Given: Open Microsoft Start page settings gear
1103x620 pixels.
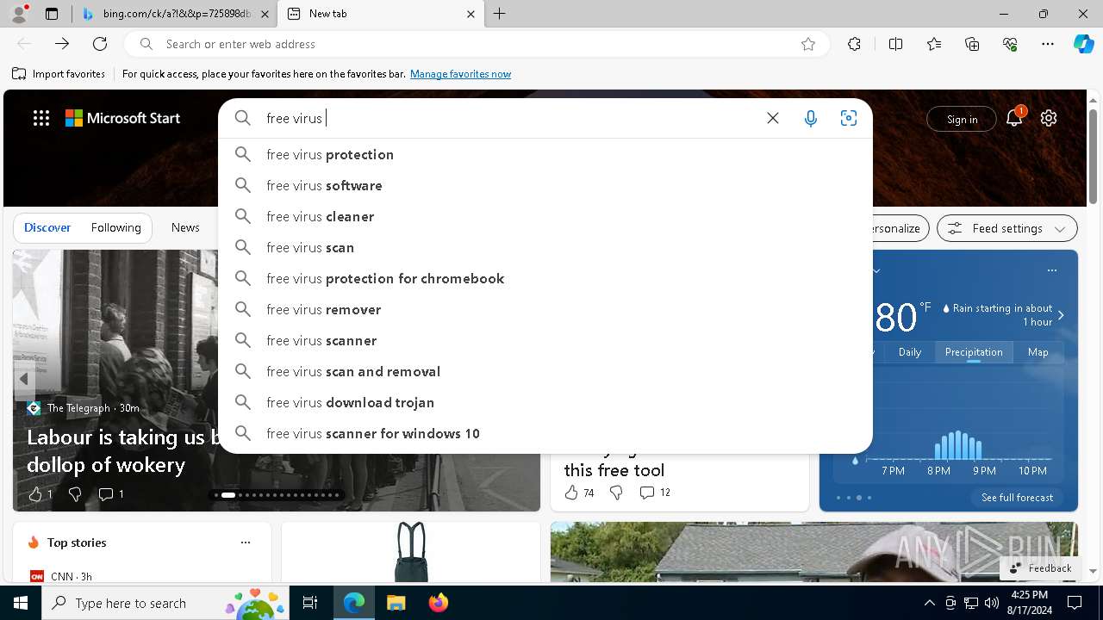Looking at the screenshot, I should point(1049,119).
